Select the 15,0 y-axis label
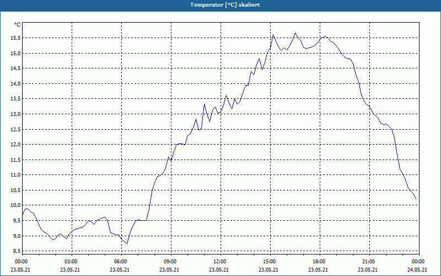The width and height of the screenshot is (441, 276). (x=15, y=53)
